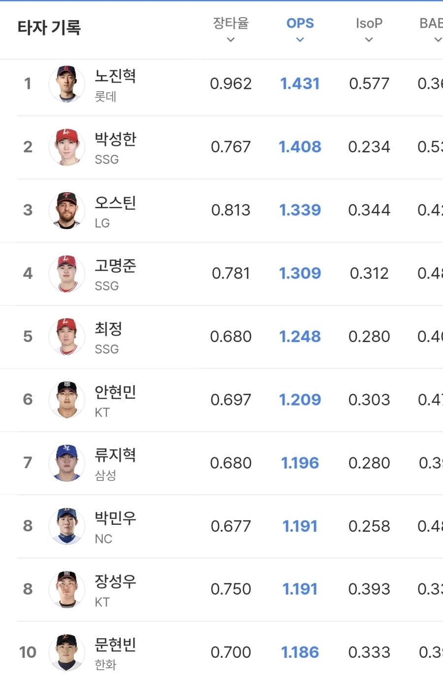
Task: Sort by IsoP column chevron
Action: pyautogui.click(x=369, y=40)
